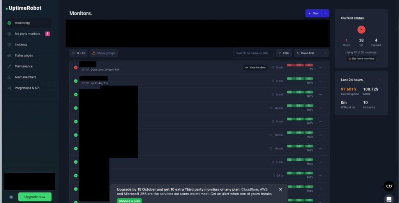Click the small icon left of Upgrade now
The height and width of the screenshot is (203, 399).
point(11,197)
